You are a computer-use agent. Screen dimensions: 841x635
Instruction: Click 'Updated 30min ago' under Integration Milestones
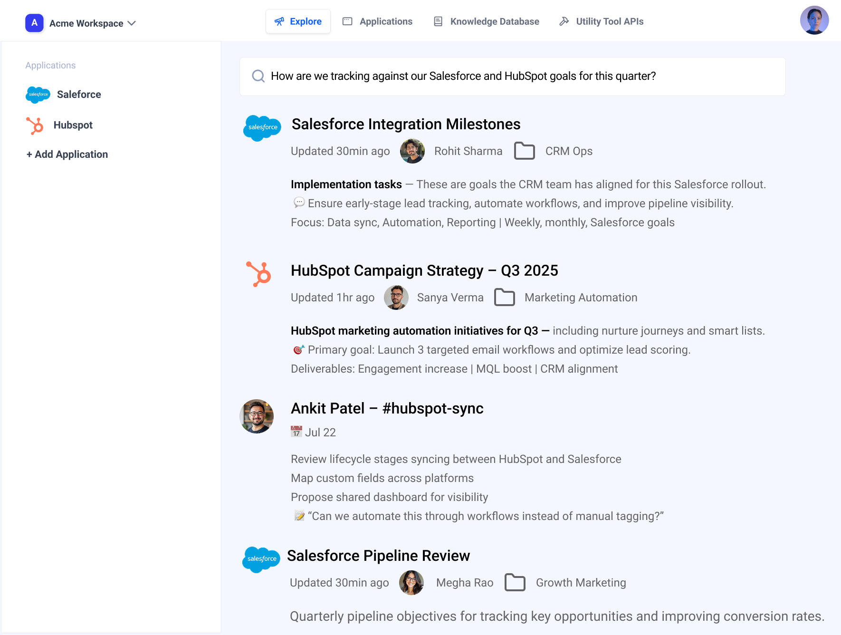click(x=340, y=151)
